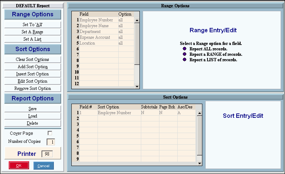Click Edit Sort Option

[x=32, y=81]
